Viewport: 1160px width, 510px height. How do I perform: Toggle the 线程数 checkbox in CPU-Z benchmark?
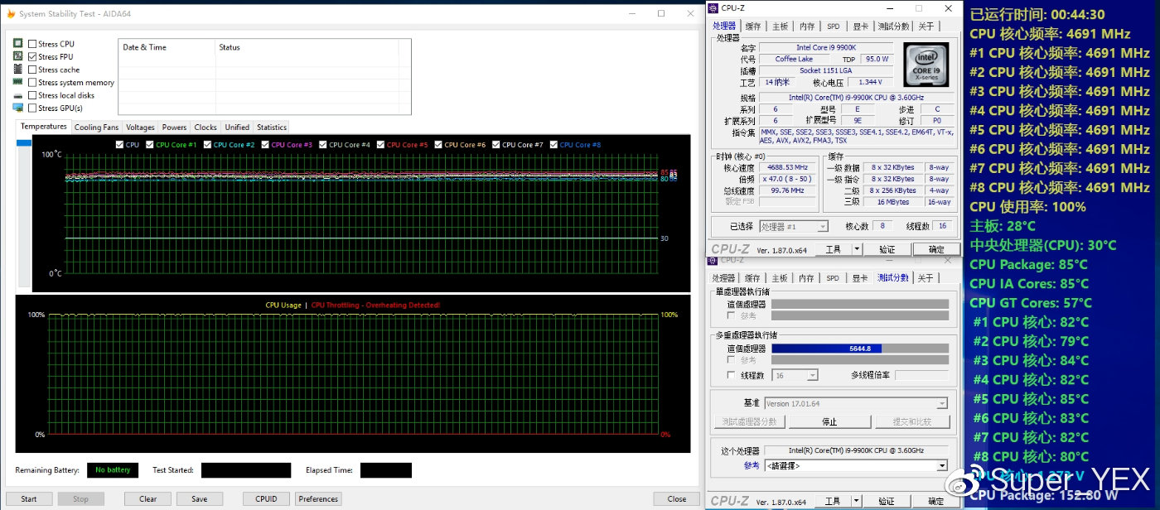tap(731, 375)
